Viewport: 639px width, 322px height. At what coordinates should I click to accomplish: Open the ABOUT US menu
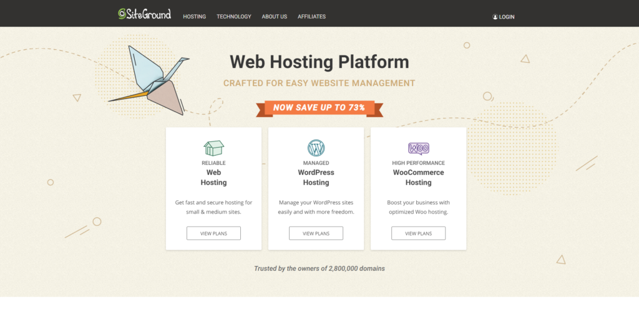pos(275,17)
